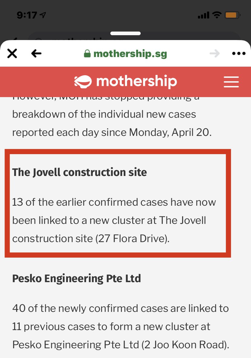The image size is (251, 358).
Task: Tap the battery icon in the status bar
Action: [232, 15]
